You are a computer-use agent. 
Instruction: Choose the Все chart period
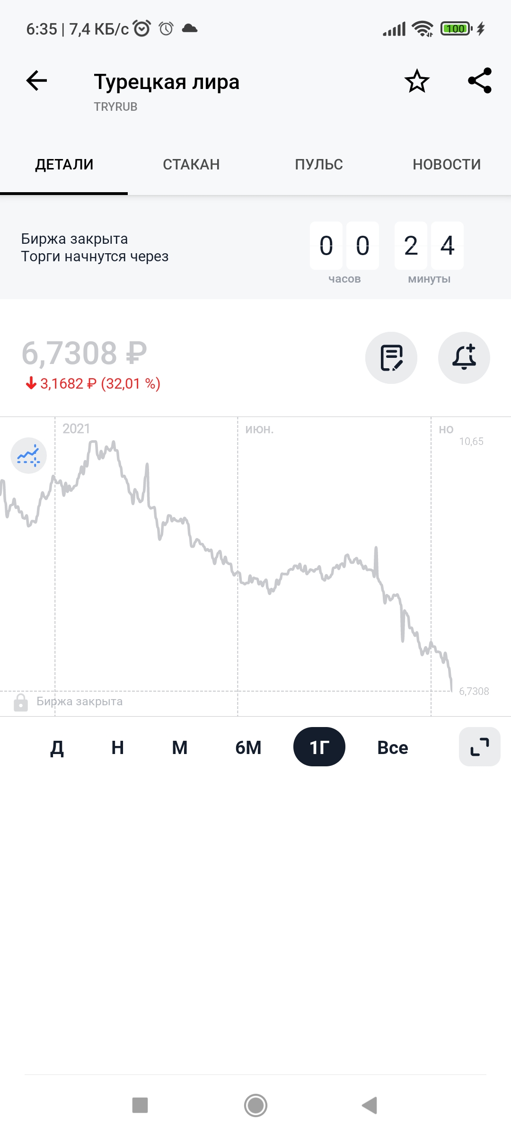[393, 748]
